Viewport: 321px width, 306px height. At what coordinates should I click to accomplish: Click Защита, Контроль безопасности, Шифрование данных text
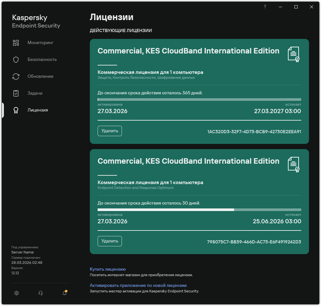coord(146,77)
